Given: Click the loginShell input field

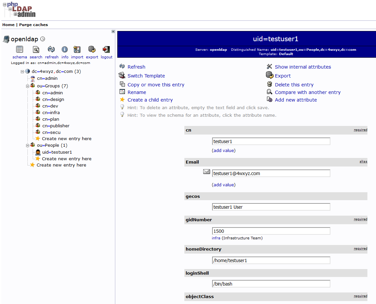Looking at the screenshot, I should [271, 284].
